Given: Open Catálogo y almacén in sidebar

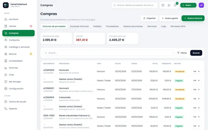Looking at the screenshot, I should click(19, 47).
